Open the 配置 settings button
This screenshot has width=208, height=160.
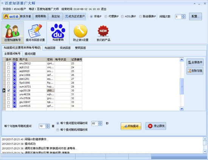pyautogui.click(x=196, y=16)
